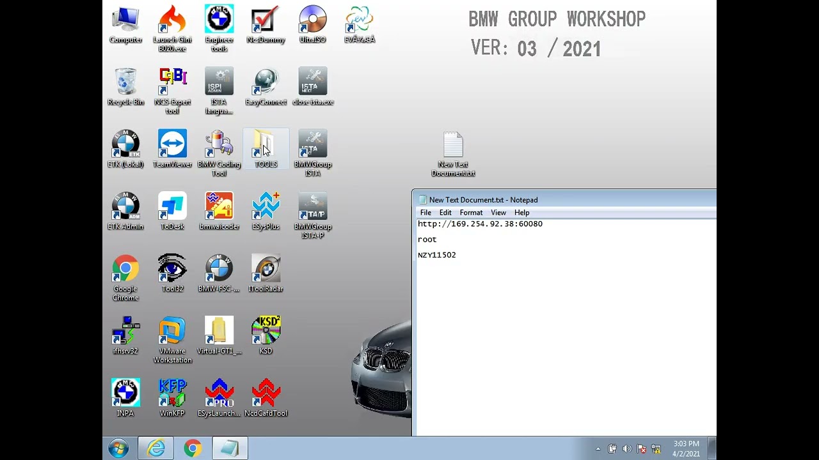
Task: Select New Text Document.txt file on desktop
Action: [x=453, y=154]
